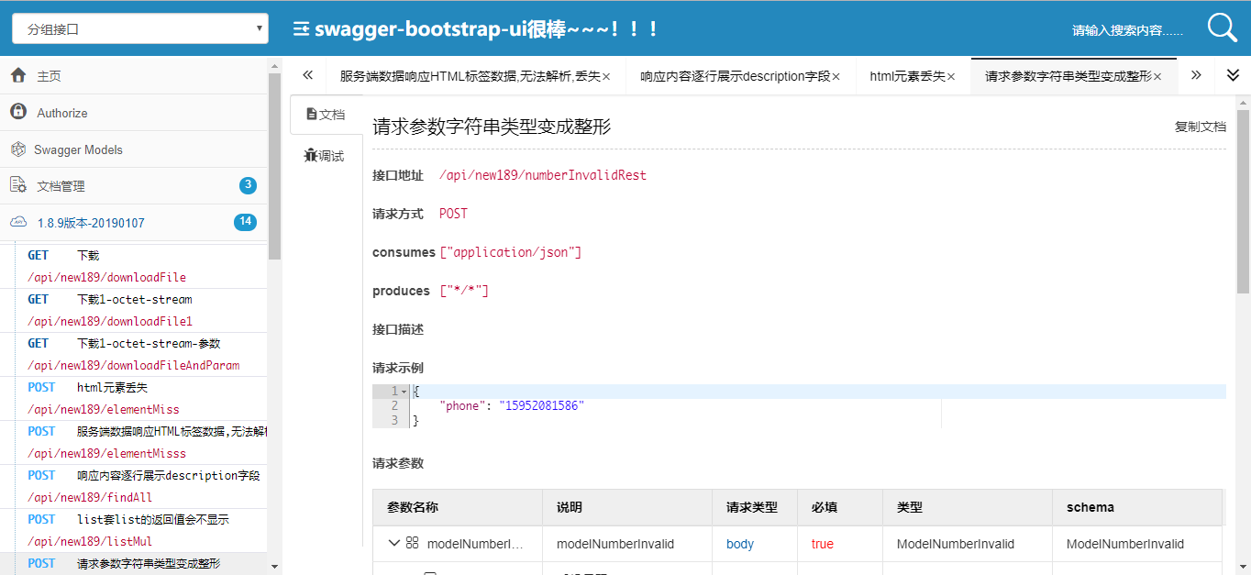Click the 文档管理 document icon

(18, 185)
